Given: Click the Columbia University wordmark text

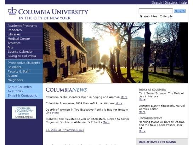Looking at the screenshot, I should (x=53, y=12).
